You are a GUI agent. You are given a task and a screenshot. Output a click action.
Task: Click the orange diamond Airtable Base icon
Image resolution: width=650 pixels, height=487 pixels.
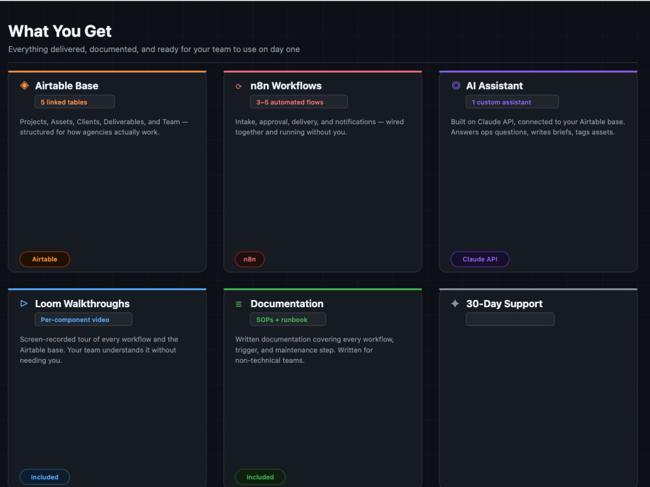[x=25, y=85]
